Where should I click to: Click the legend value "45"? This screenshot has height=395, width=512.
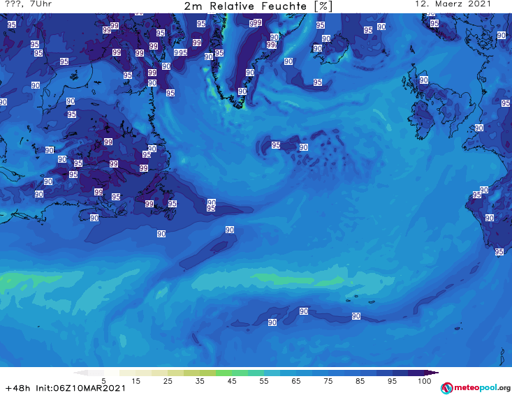click(232, 381)
